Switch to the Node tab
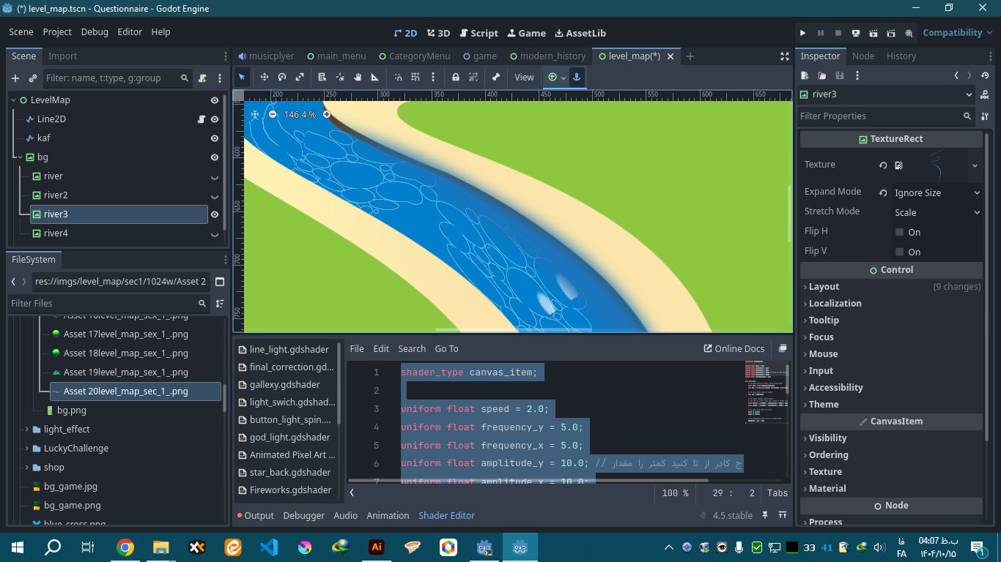Viewport: 1001px width, 562px height. click(863, 56)
